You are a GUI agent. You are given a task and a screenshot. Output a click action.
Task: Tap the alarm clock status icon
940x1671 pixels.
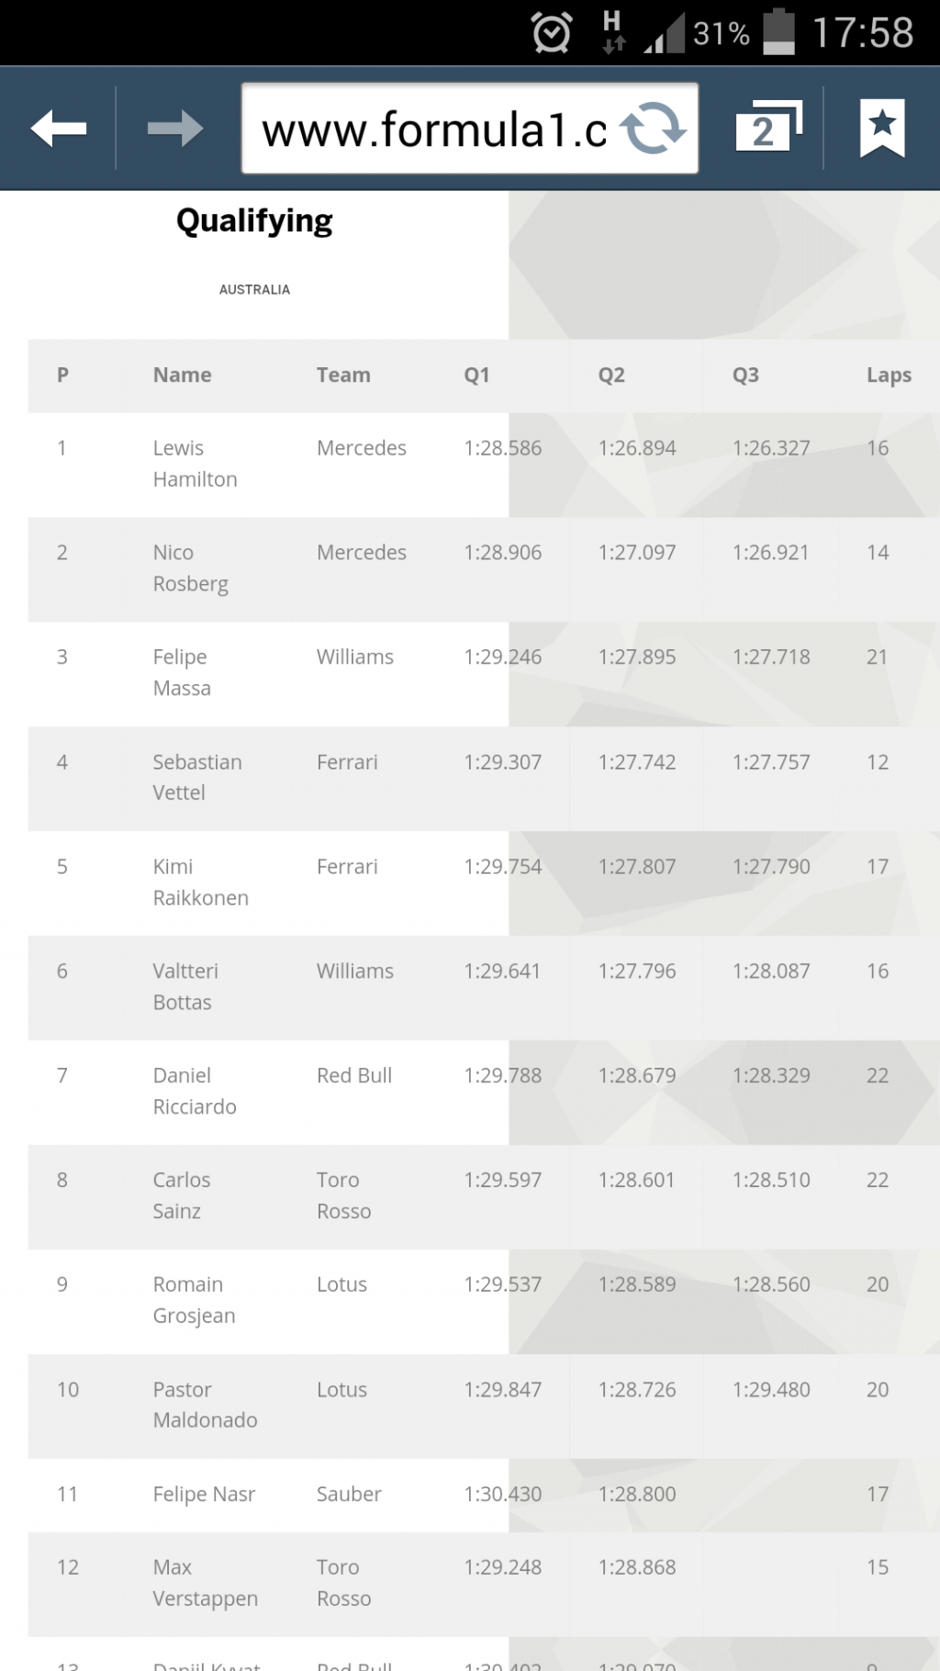click(x=552, y=33)
